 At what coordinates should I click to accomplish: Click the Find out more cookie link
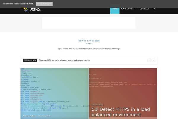click(x=27, y=4)
